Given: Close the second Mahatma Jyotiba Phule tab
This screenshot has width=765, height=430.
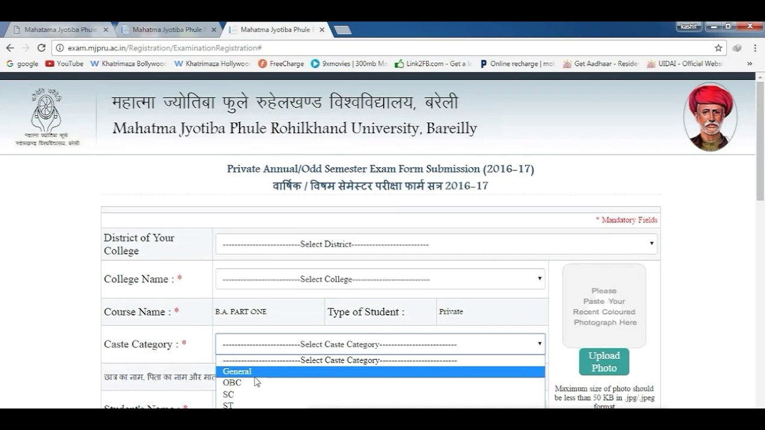Looking at the screenshot, I should click(x=213, y=29).
